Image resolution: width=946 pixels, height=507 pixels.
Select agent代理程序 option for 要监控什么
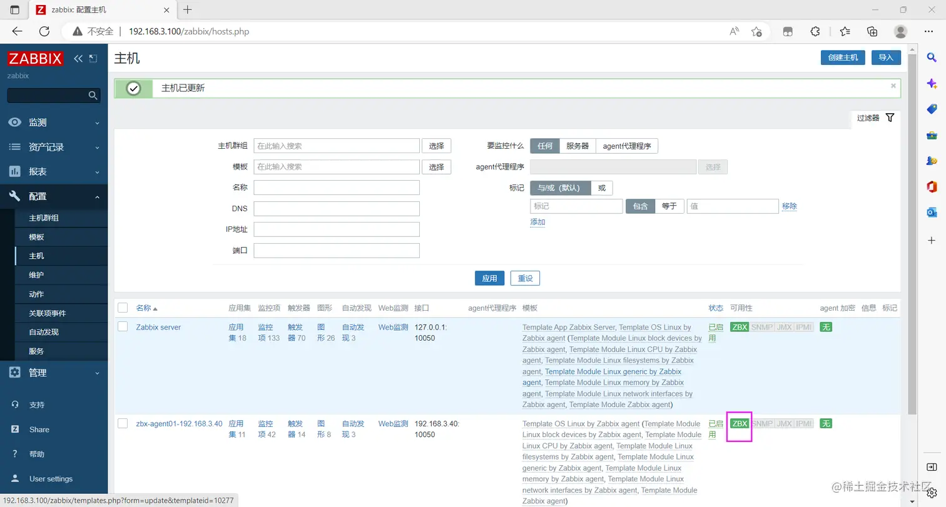coord(627,146)
